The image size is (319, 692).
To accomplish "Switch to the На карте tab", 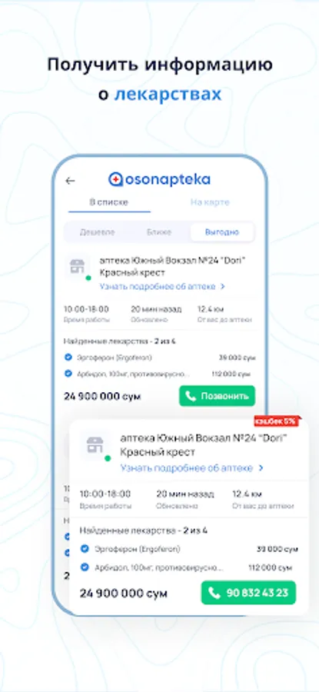I will point(210,202).
